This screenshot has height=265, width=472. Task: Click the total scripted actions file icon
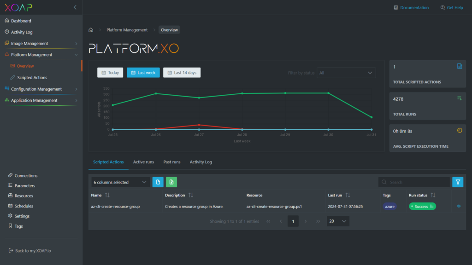[x=460, y=66]
